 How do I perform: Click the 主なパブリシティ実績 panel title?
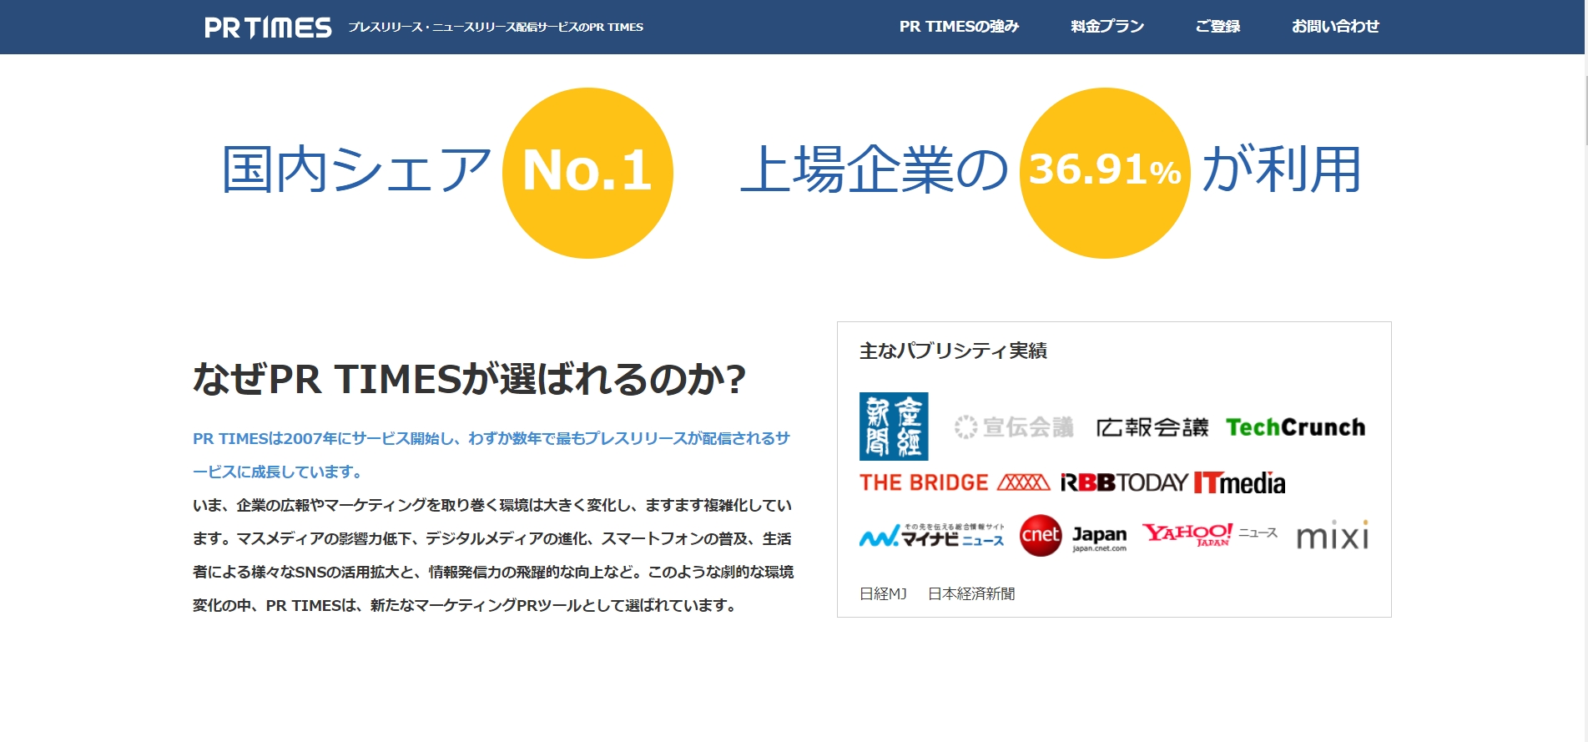coord(953,351)
